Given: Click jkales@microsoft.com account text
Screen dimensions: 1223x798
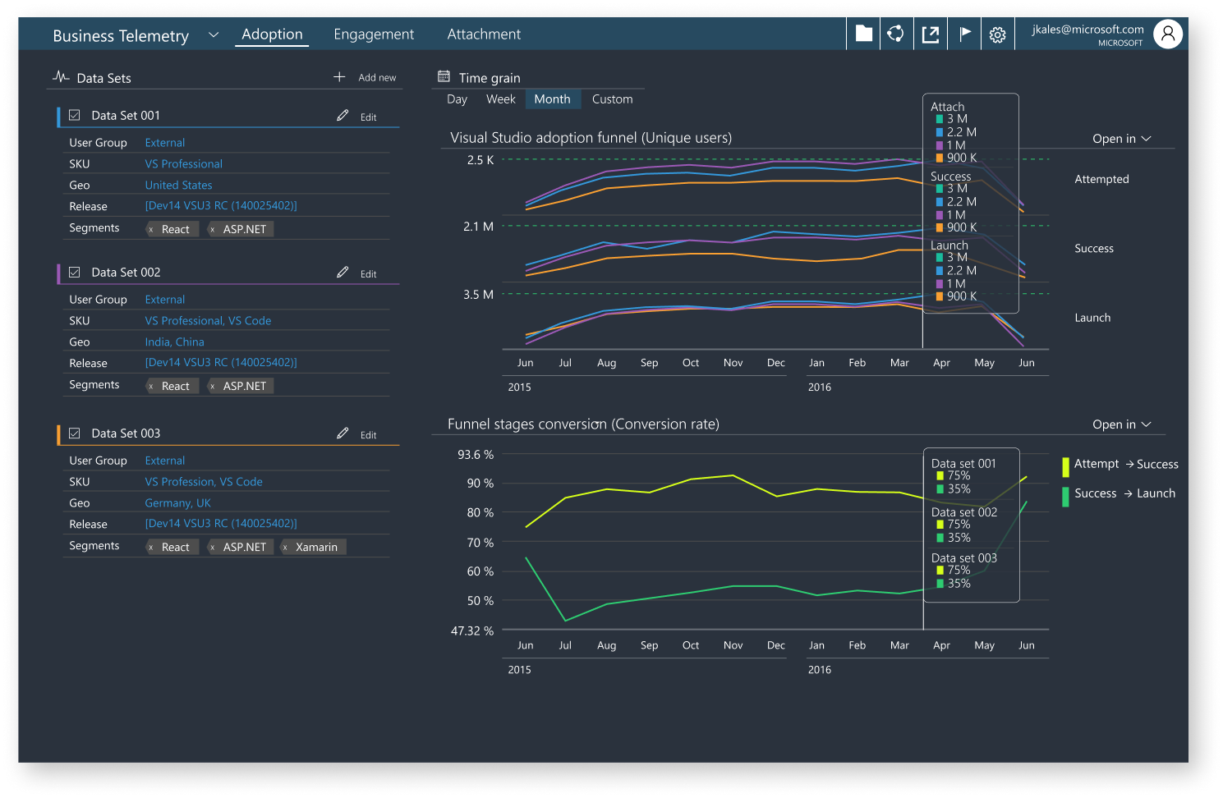Looking at the screenshot, I should tap(1088, 30).
